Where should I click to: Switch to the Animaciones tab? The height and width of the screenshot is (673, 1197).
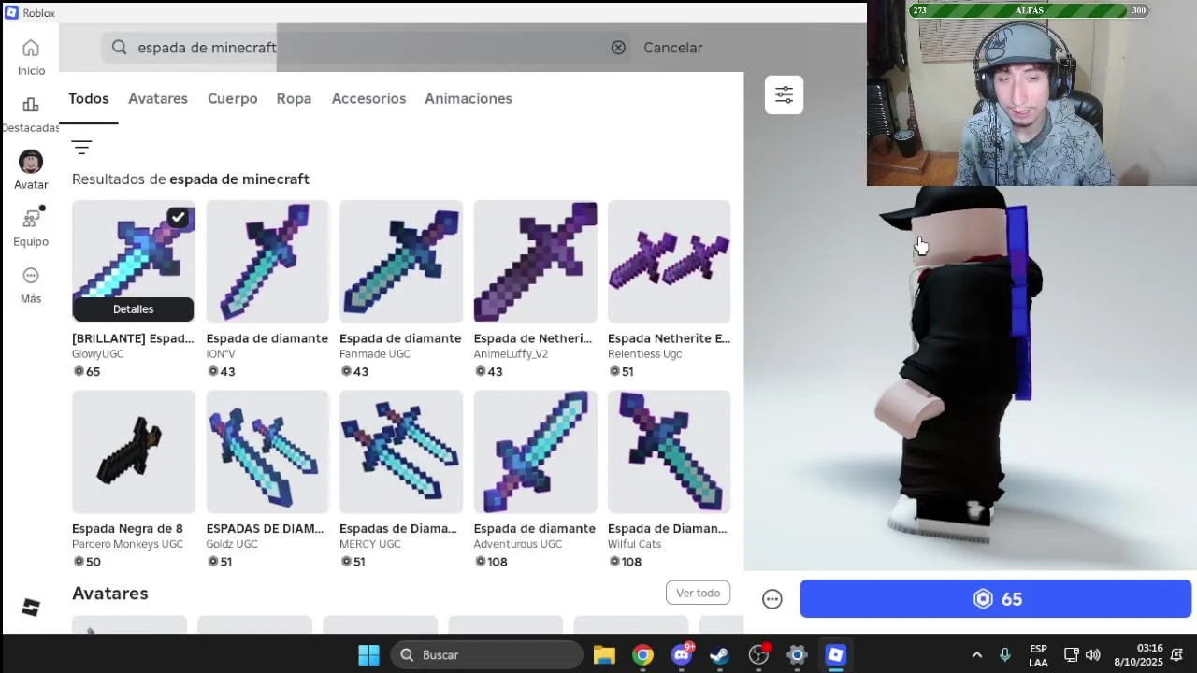point(469,98)
